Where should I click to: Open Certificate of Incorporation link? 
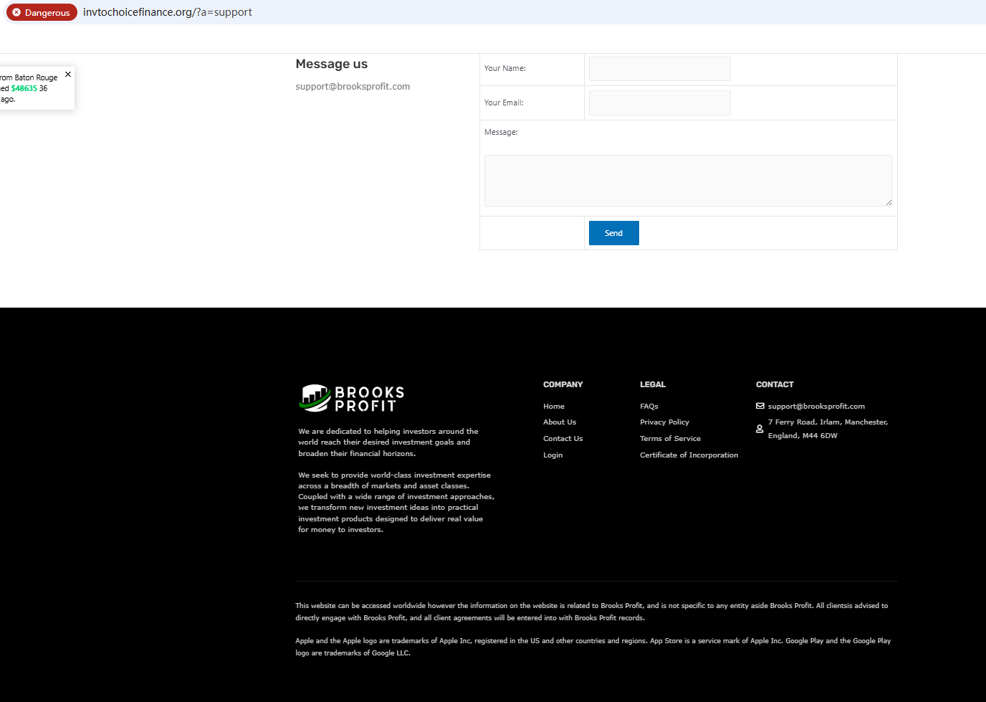point(689,455)
